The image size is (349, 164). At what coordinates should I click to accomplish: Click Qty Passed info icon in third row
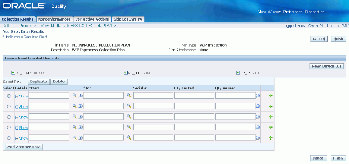coord(258,116)
